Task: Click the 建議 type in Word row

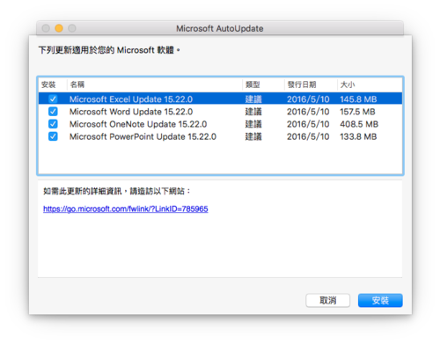Action: click(253, 112)
